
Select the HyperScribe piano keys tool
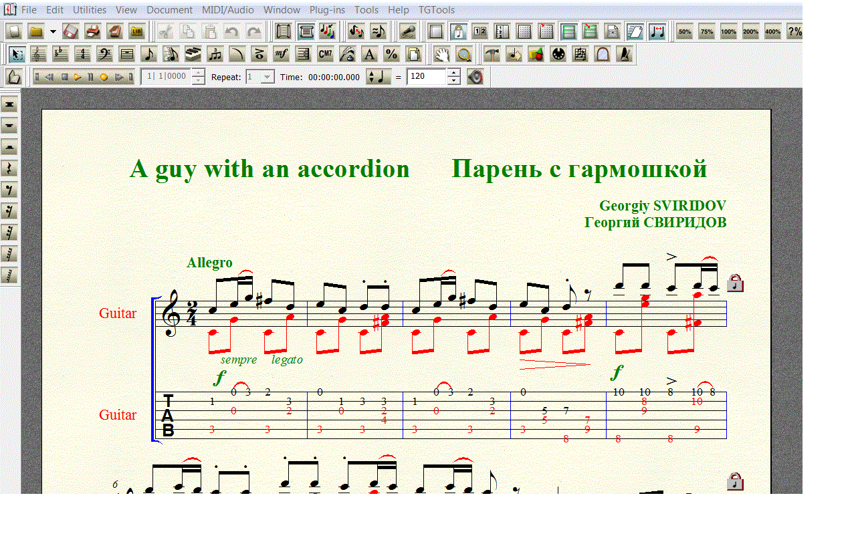(x=193, y=54)
